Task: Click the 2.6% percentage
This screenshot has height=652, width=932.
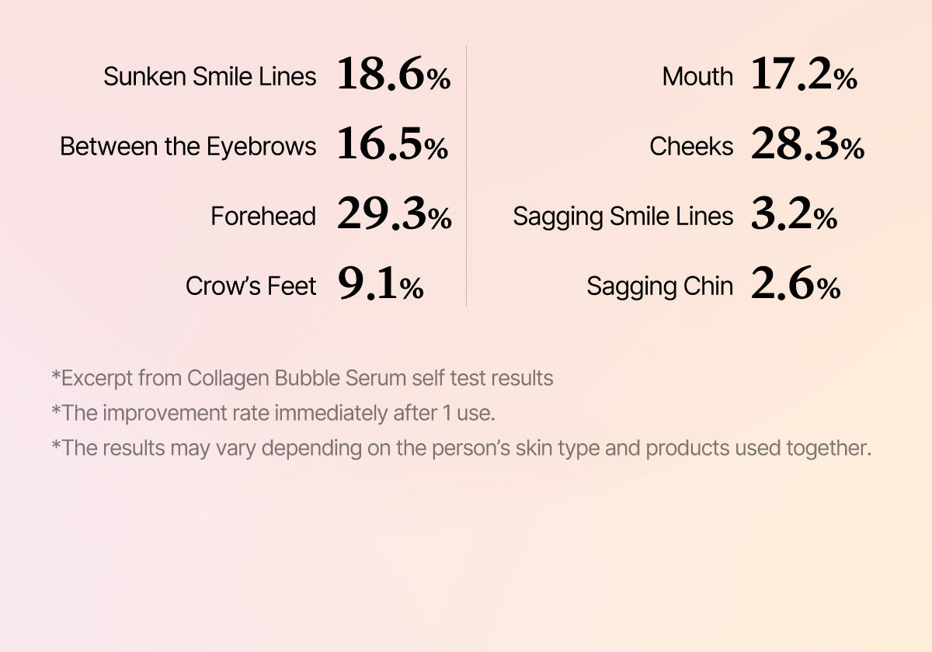Action: [796, 286]
